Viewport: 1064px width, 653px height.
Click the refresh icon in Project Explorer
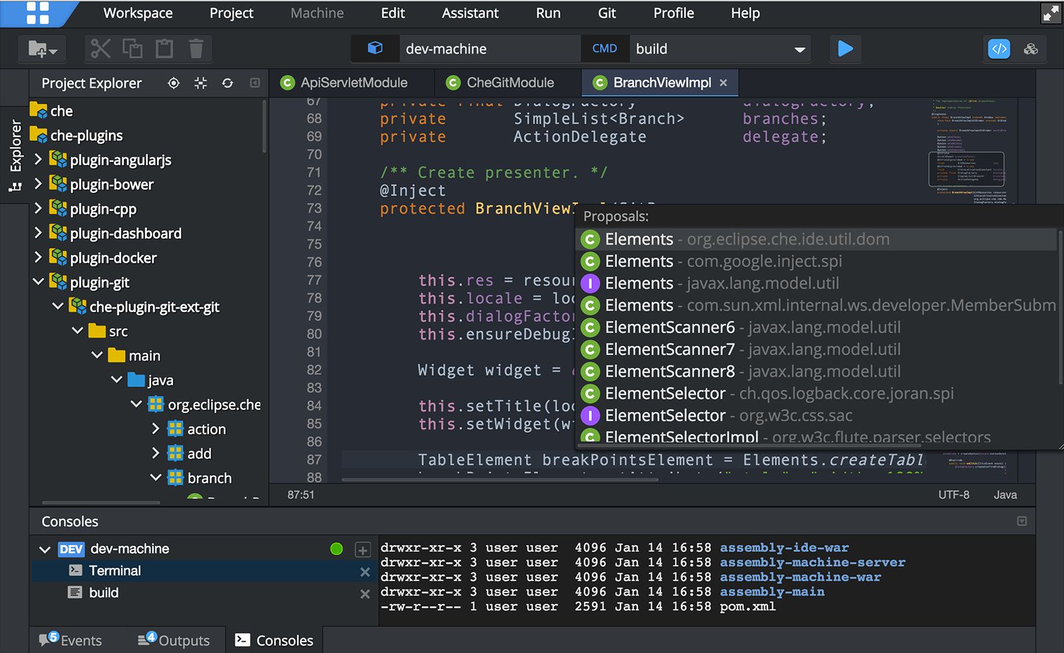click(227, 83)
